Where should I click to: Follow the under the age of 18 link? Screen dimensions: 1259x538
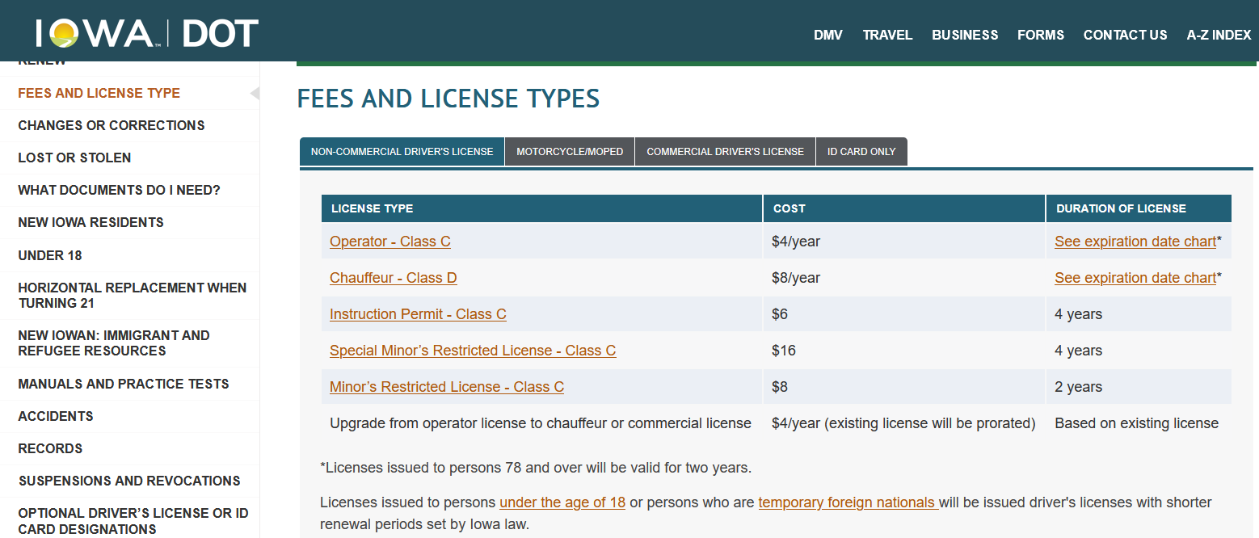click(562, 502)
